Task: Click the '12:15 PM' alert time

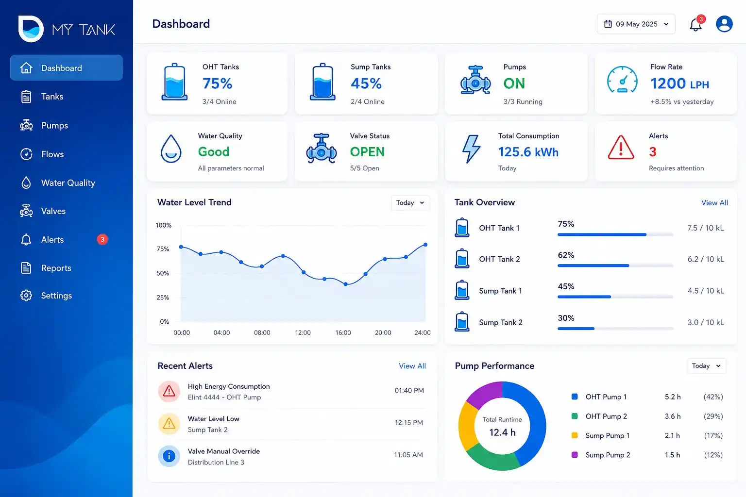Action: point(409,423)
